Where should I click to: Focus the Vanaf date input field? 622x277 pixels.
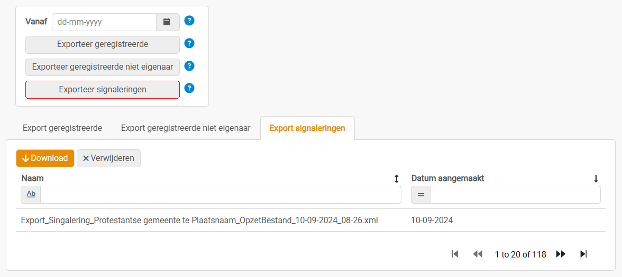click(x=104, y=22)
